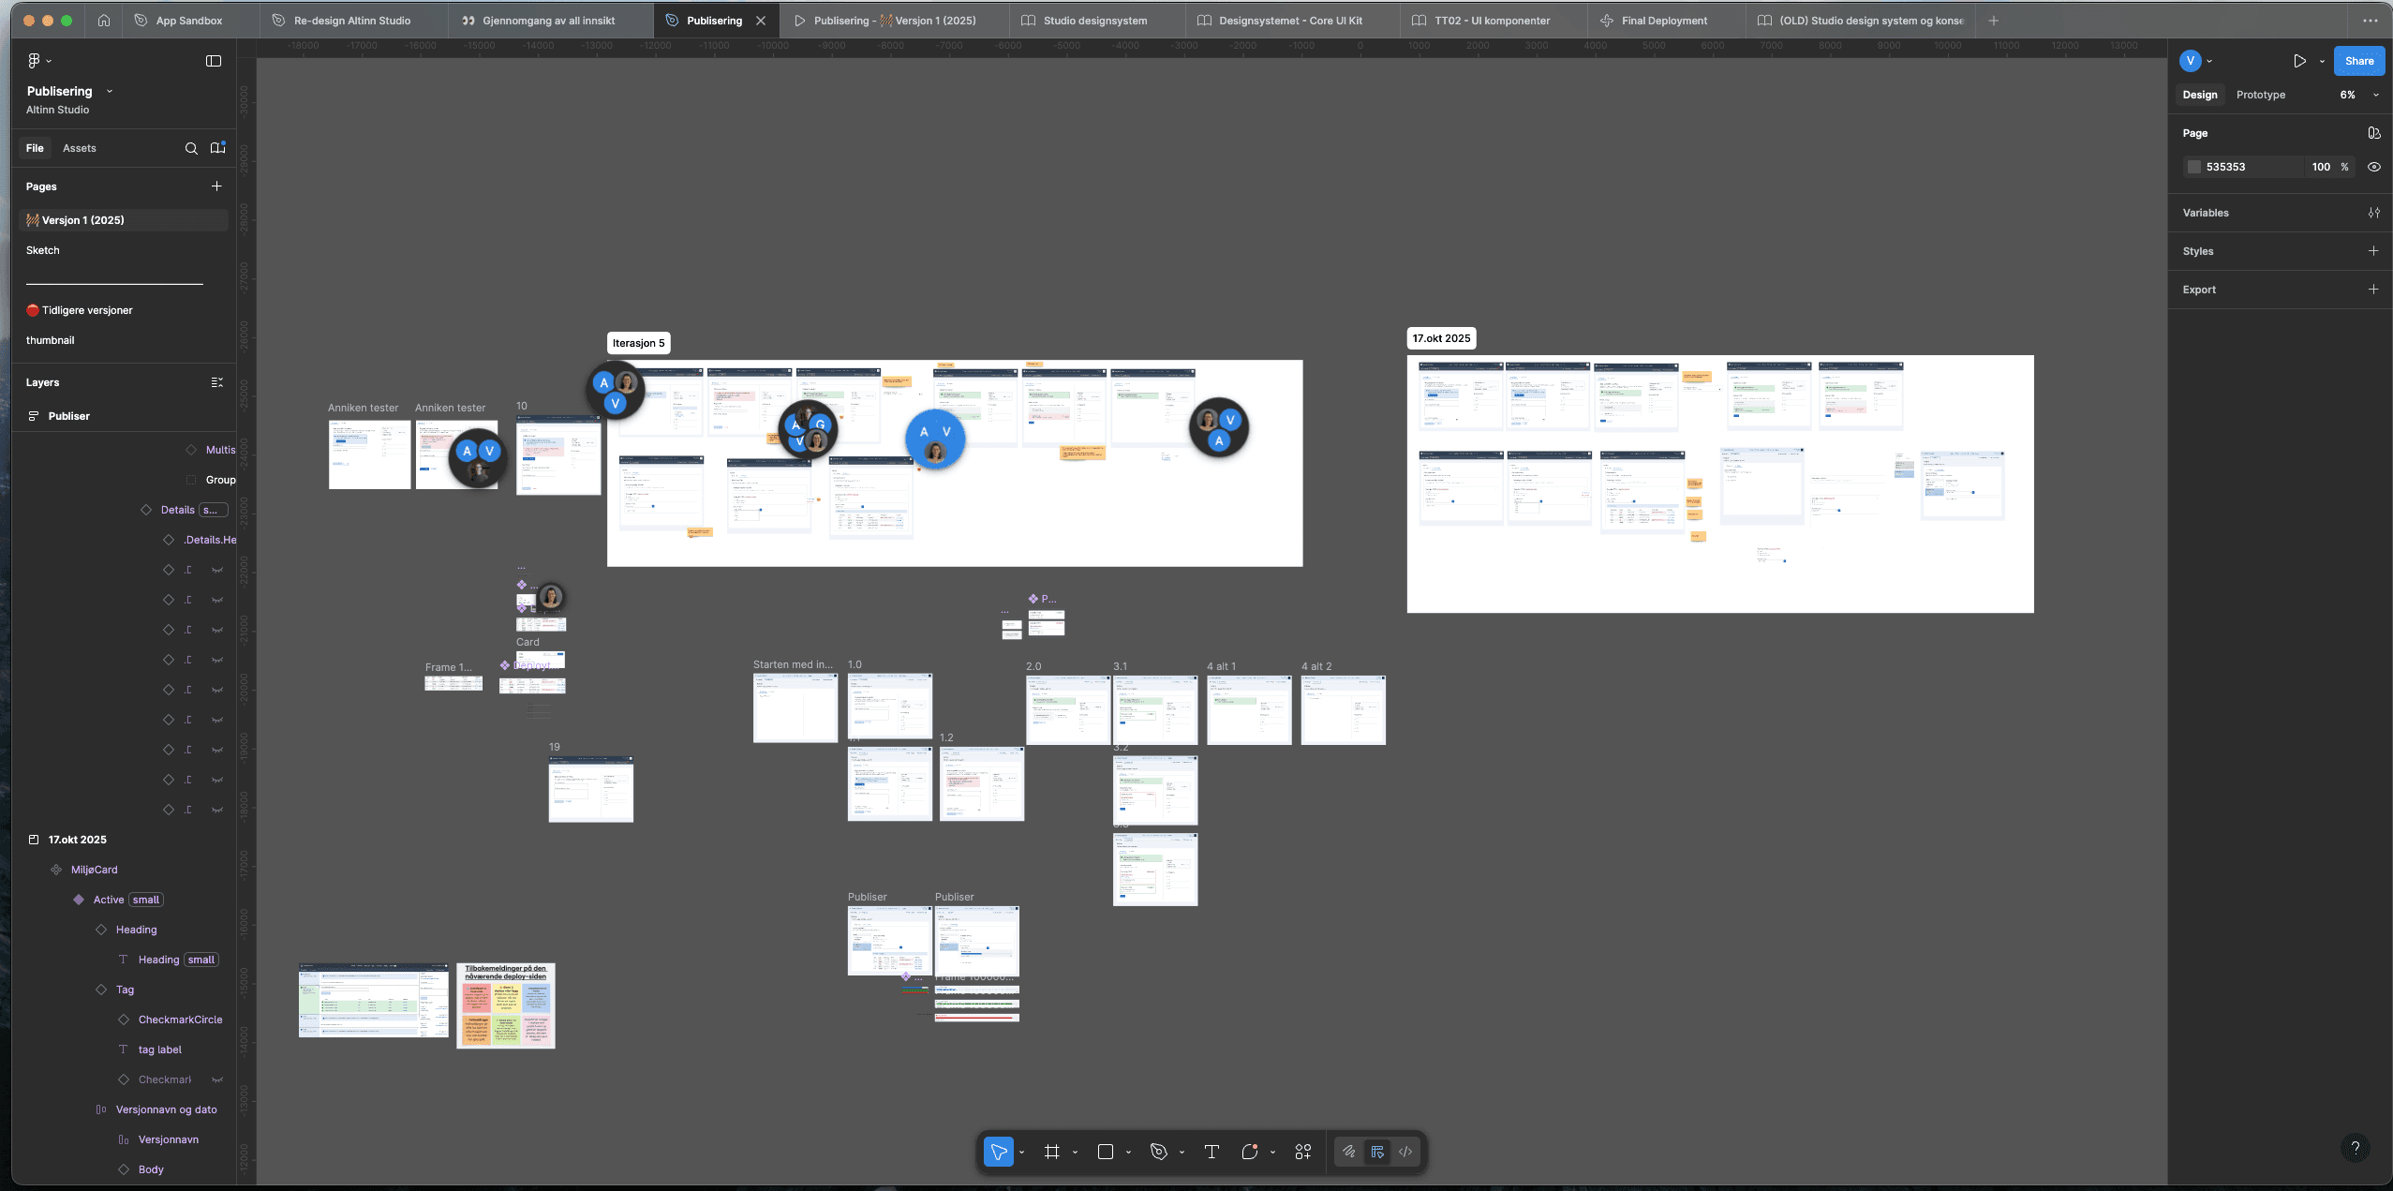Screen dimensions: 2393x1191
Task: Toggle page background visibility eye icon
Action: coord(2373,167)
